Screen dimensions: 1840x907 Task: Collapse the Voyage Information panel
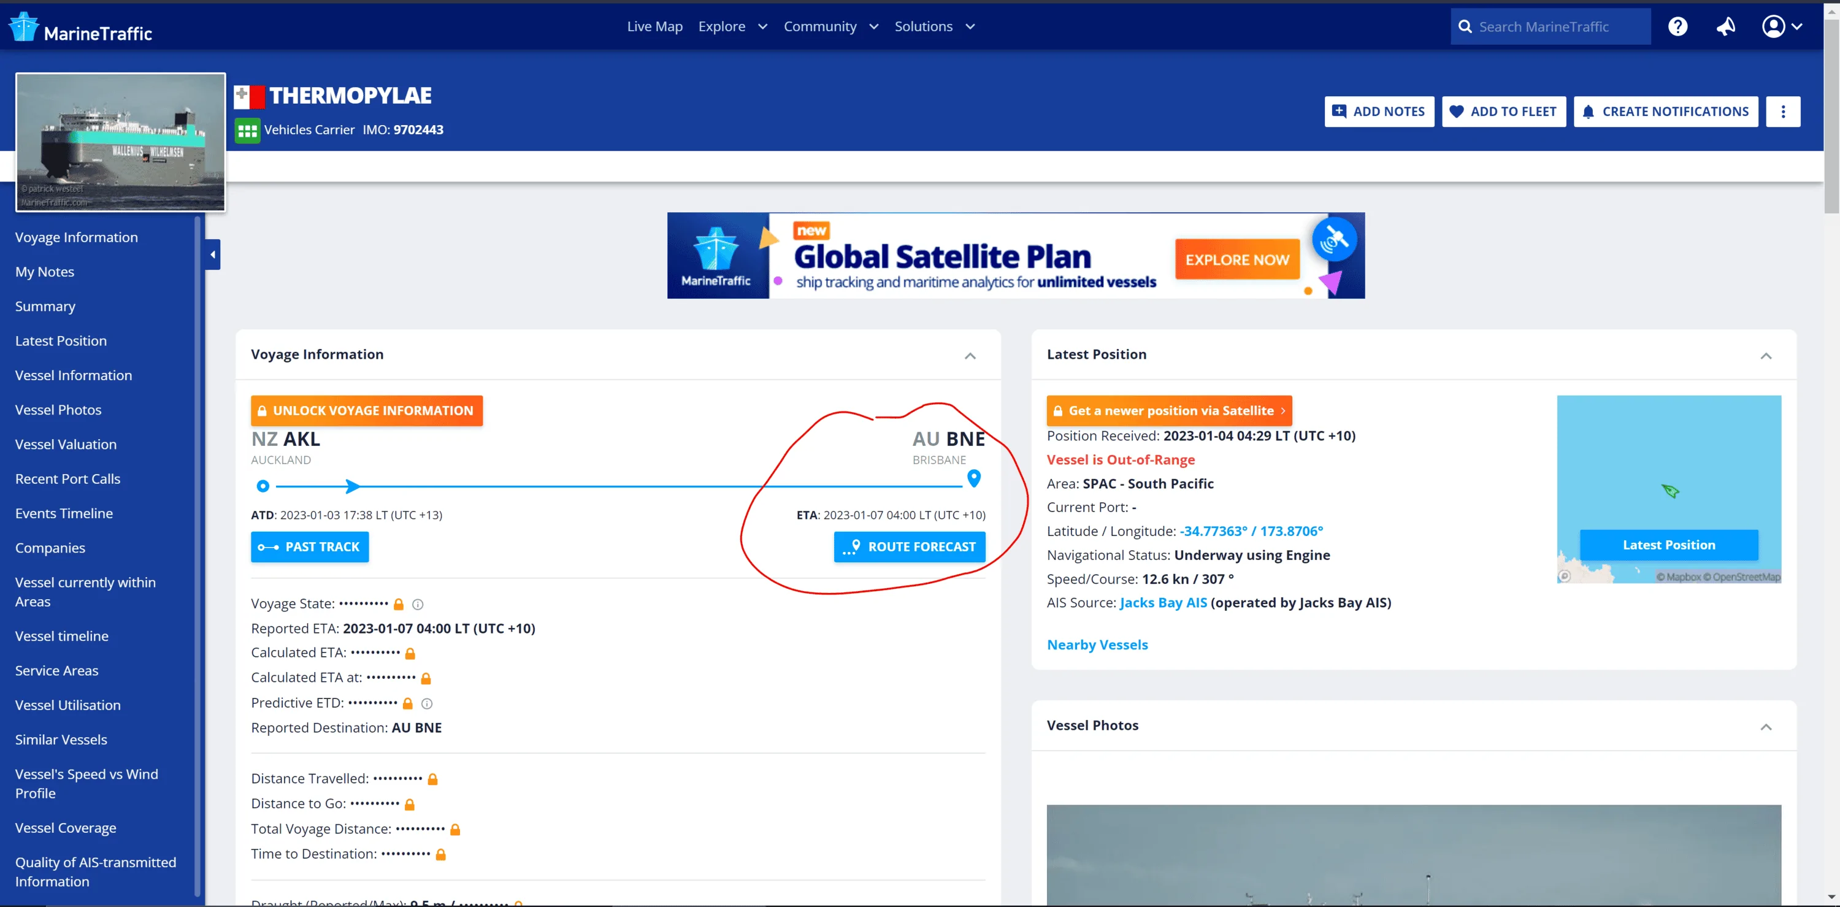point(970,356)
